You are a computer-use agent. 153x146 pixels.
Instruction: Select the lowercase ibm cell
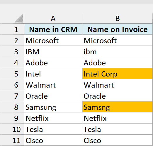(x=118, y=51)
